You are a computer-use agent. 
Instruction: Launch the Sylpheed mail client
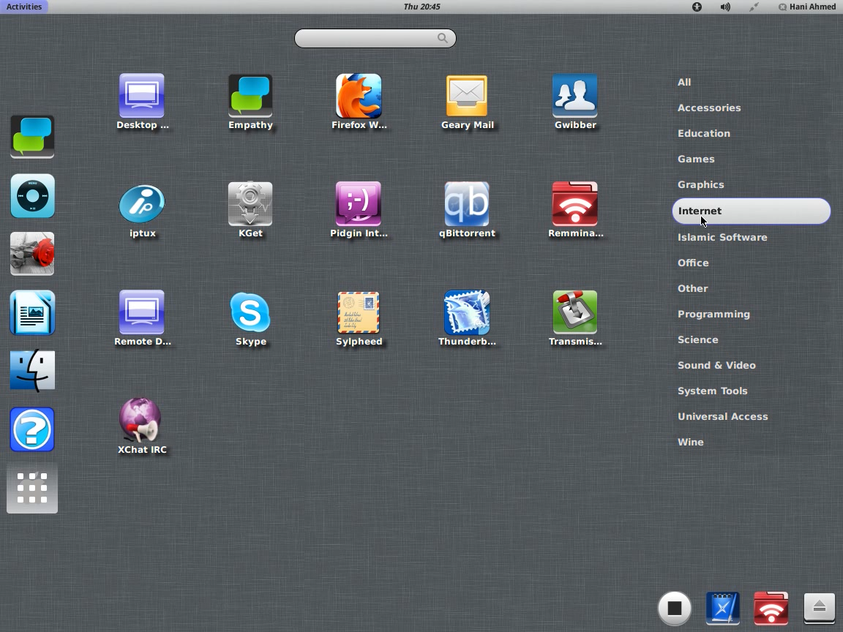coord(359,312)
